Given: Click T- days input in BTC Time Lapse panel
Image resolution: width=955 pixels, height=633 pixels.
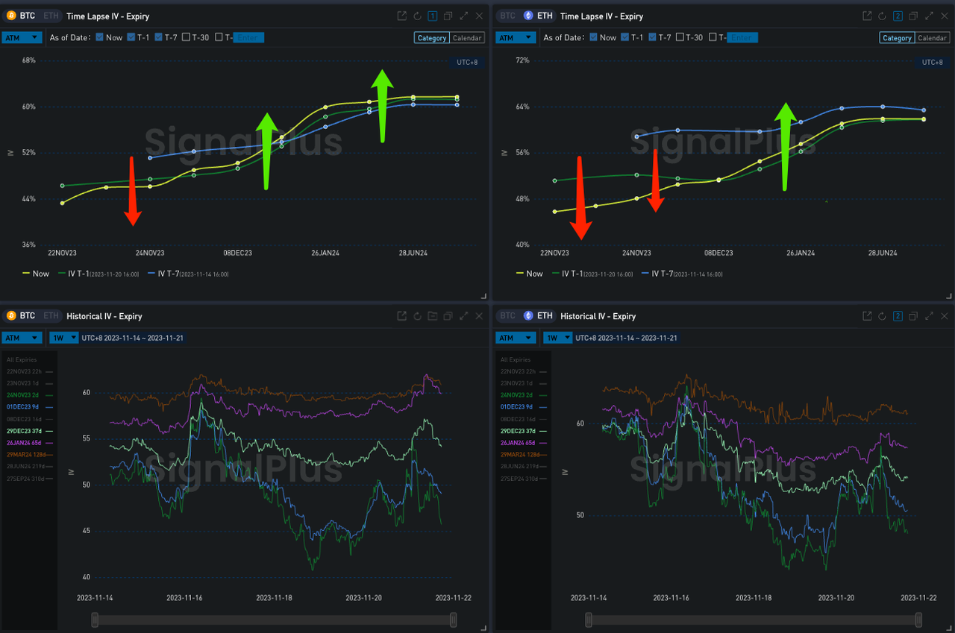Looking at the screenshot, I should [x=248, y=37].
